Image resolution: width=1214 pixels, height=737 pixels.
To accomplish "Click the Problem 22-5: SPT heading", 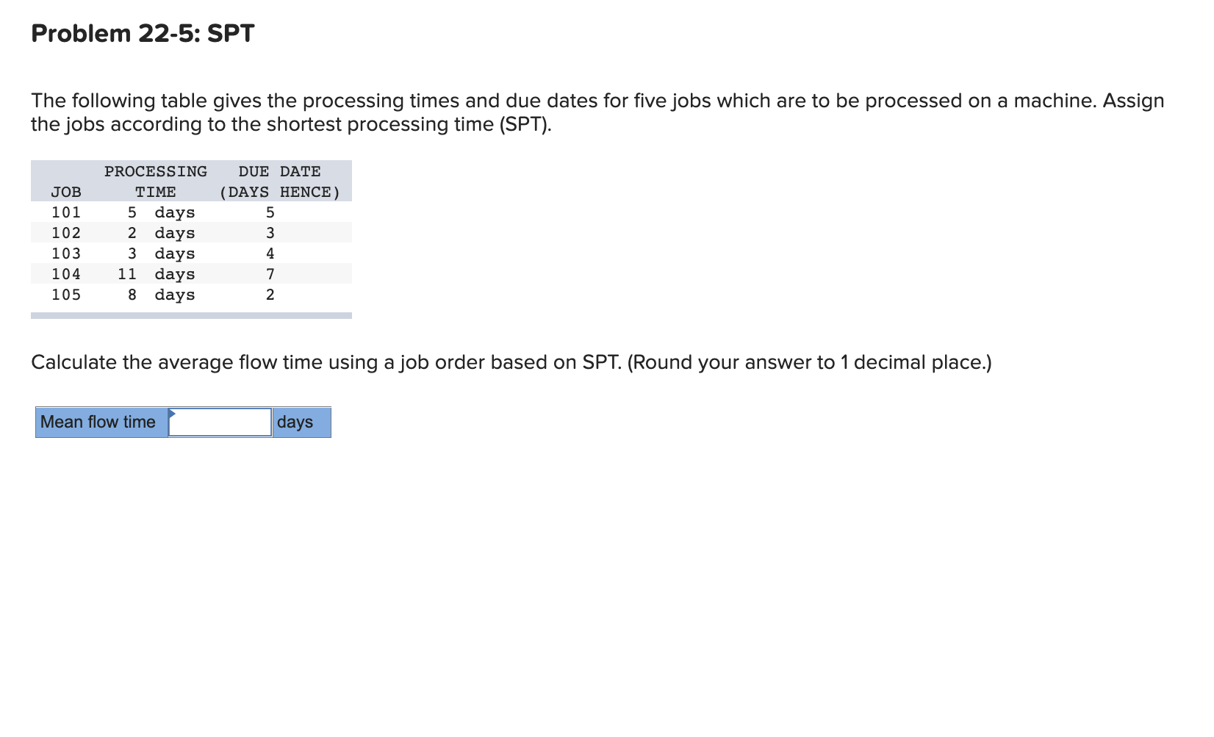I will [x=142, y=32].
